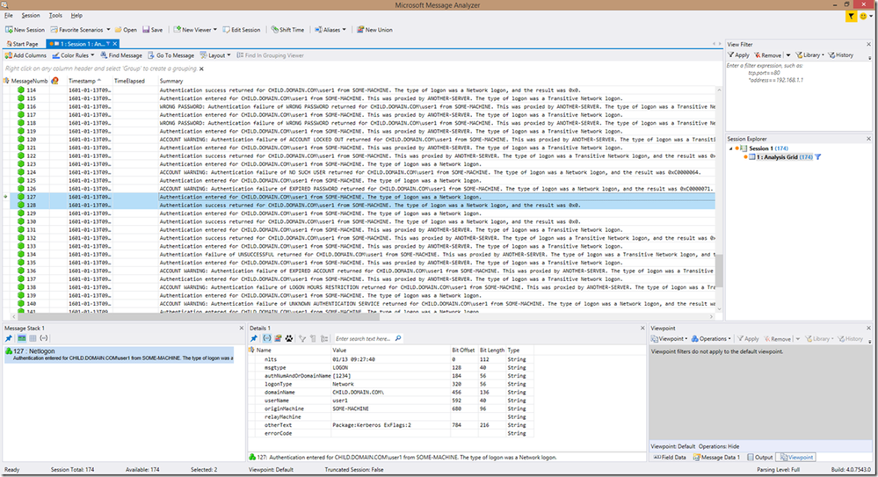The image size is (878, 477).
Task: Pin the Details 1 panel
Action: point(254,338)
